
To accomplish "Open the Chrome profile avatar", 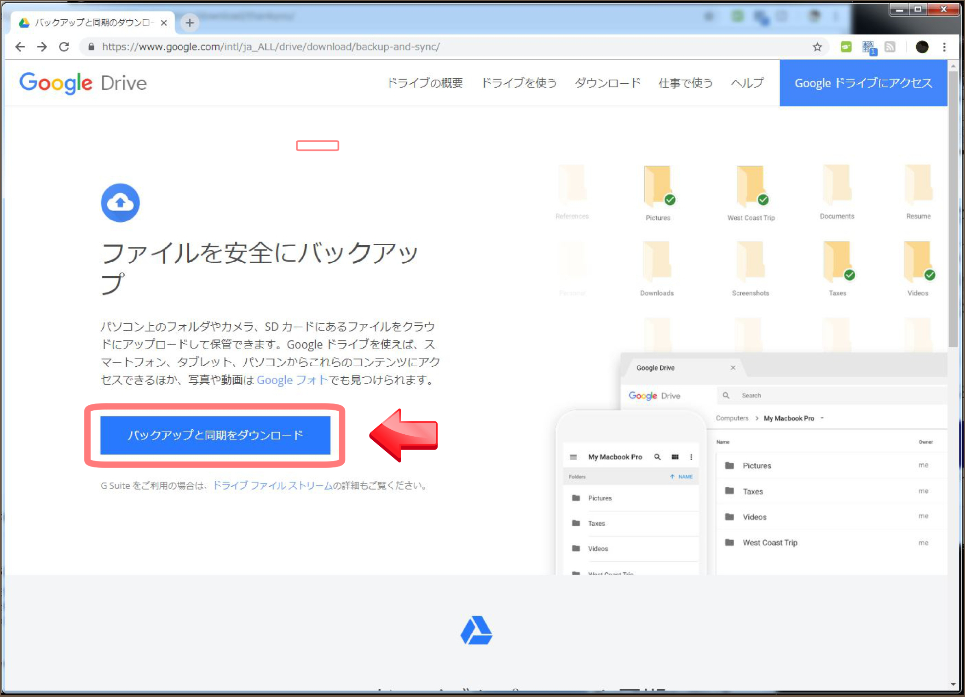I will (x=922, y=47).
